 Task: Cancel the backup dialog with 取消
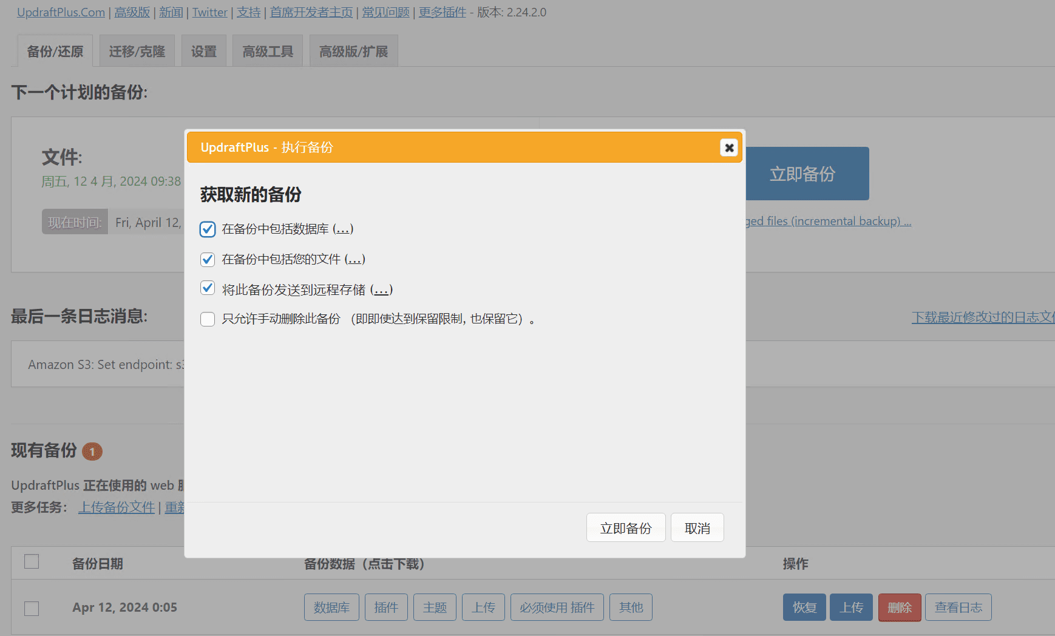click(697, 527)
